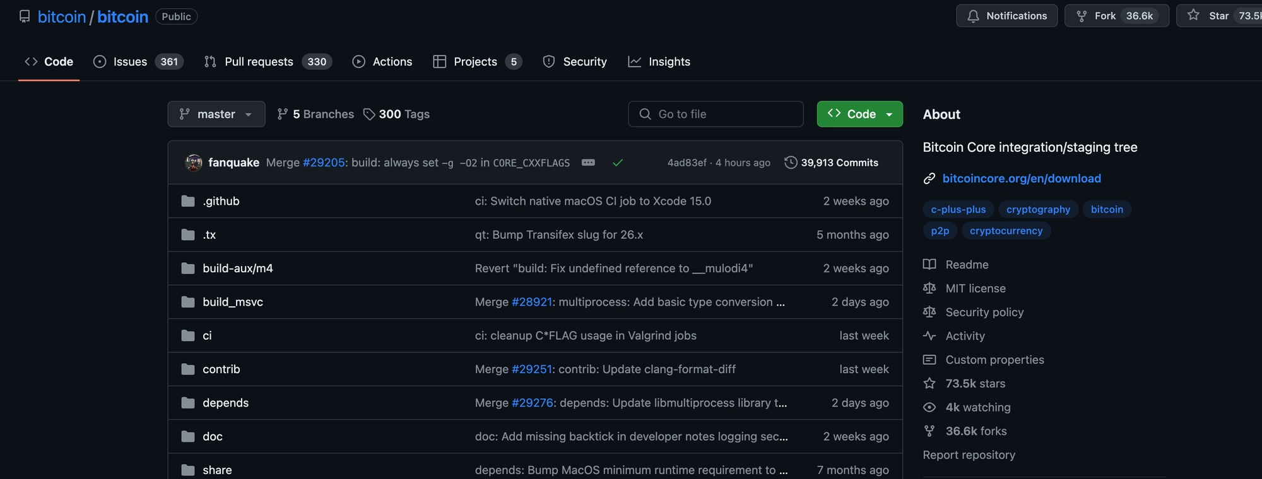Screen dimensions: 1262x479
Task: Open the .tx folder icon
Action: coord(188,234)
